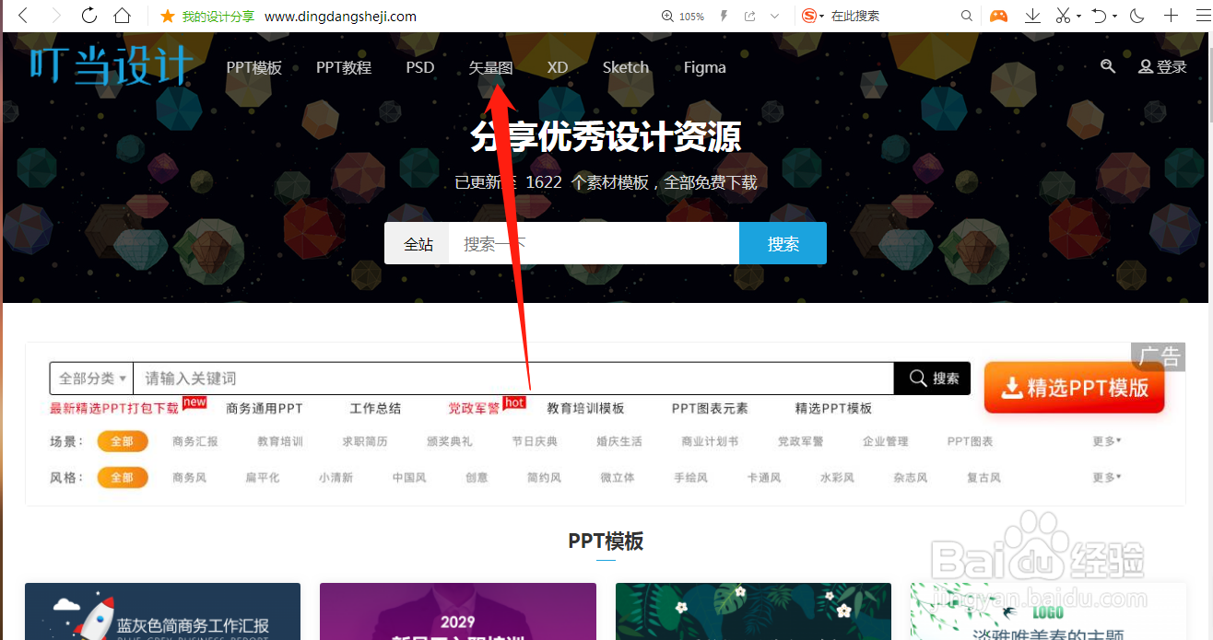
Task: Open 商务通用PPT link
Action: point(265,408)
